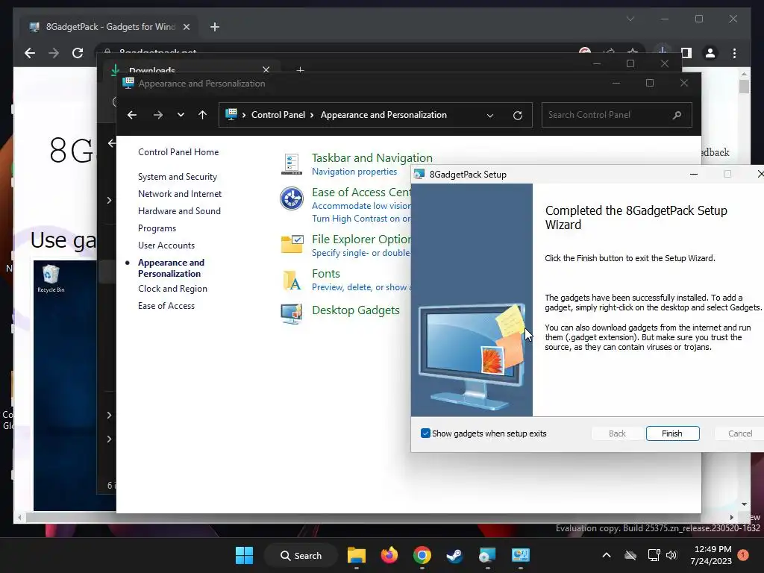This screenshot has width=764, height=573.
Task: Reload the Chrome page
Action: 78,53
